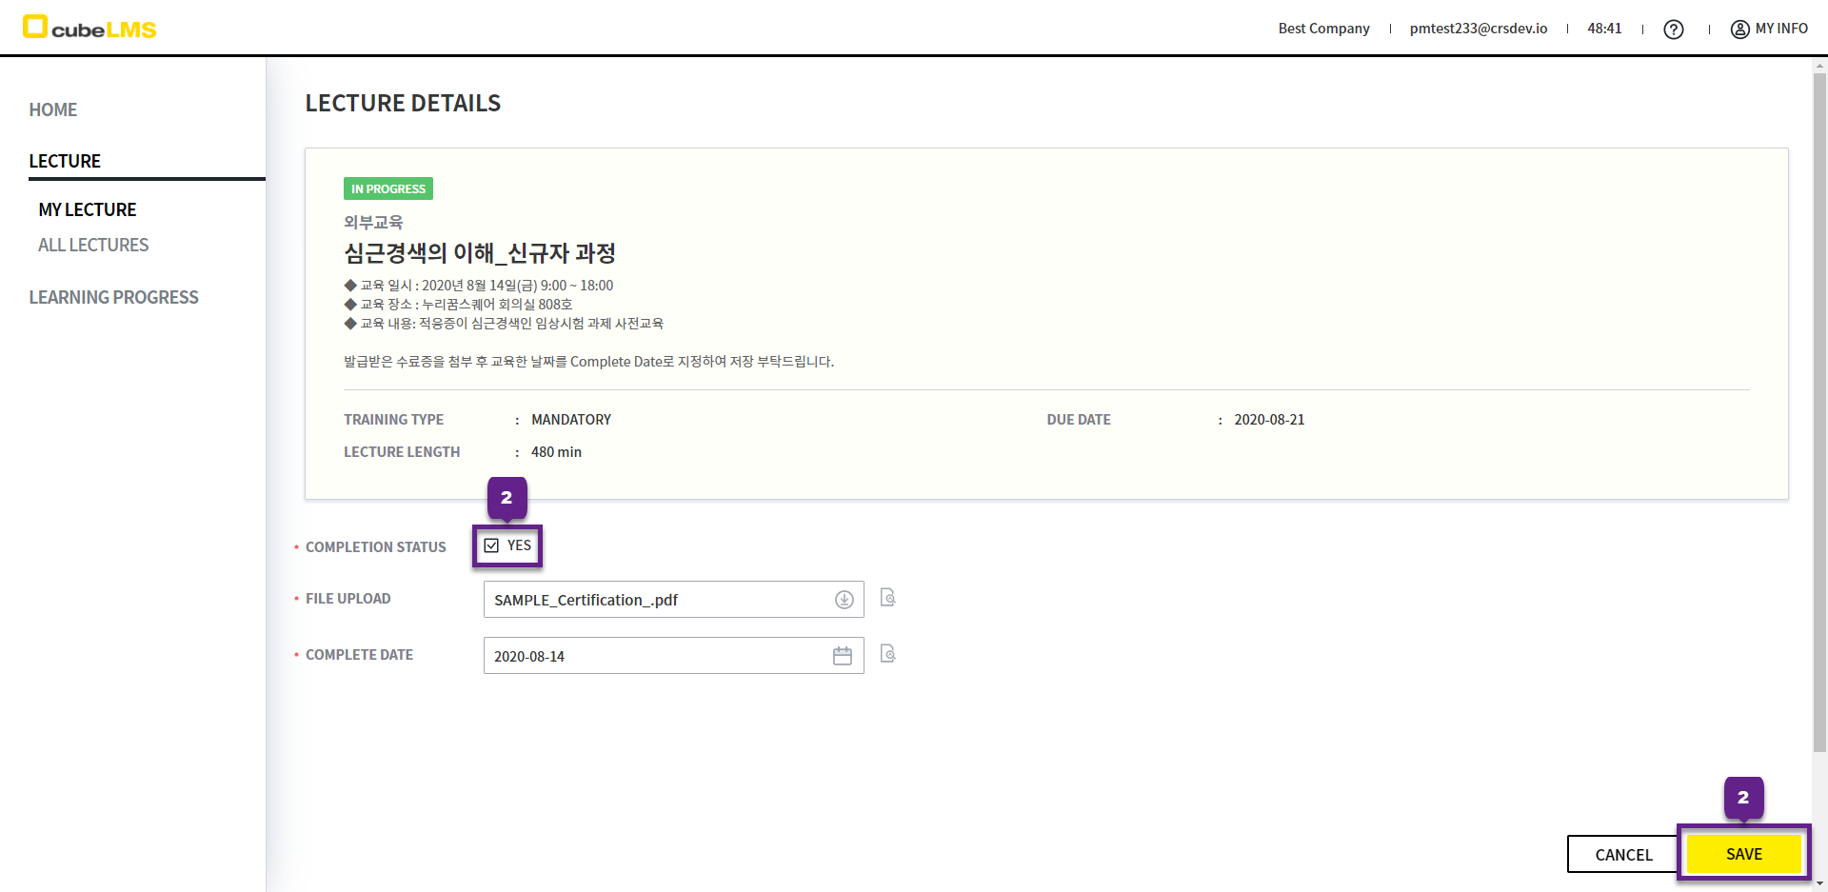This screenshot has width=1828, height=892.
Task: Go to HOME in sidebar
Action: [53, 109]
